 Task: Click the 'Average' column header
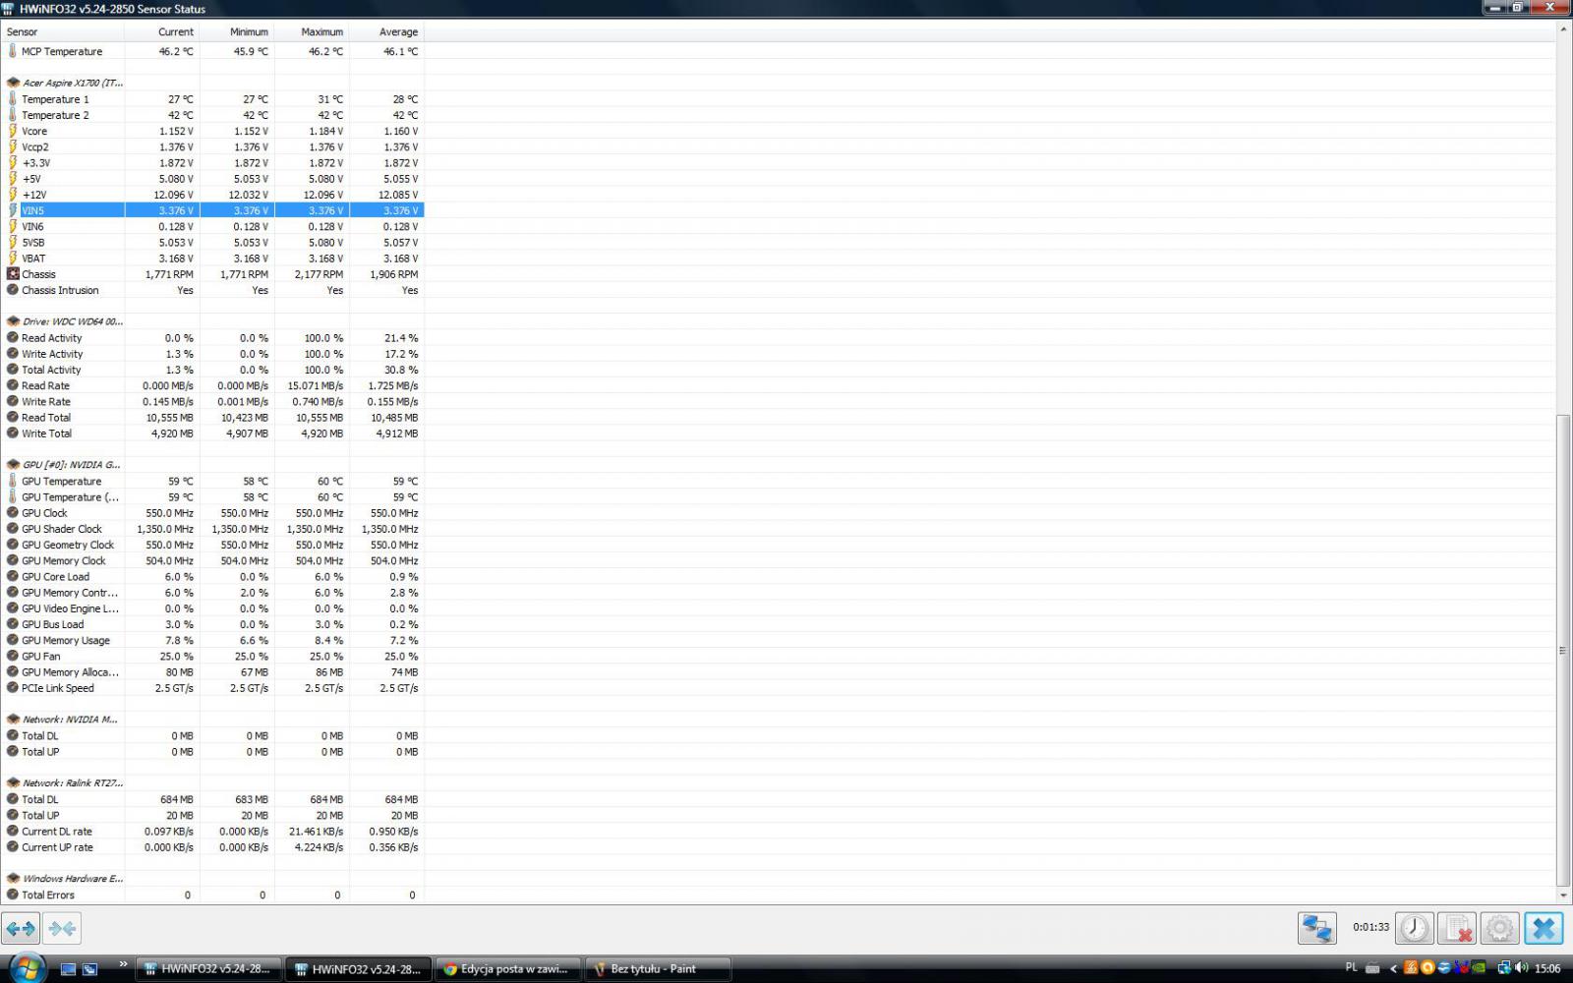tap(386, 31)
